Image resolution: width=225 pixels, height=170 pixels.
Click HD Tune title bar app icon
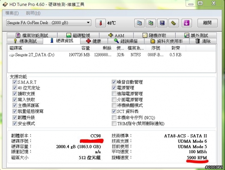[5, 4]
